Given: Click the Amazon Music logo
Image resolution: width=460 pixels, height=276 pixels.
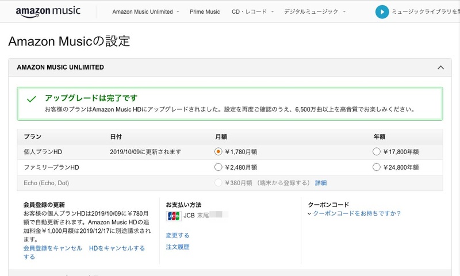Looking at the screenshot, I should click(48, 11).
